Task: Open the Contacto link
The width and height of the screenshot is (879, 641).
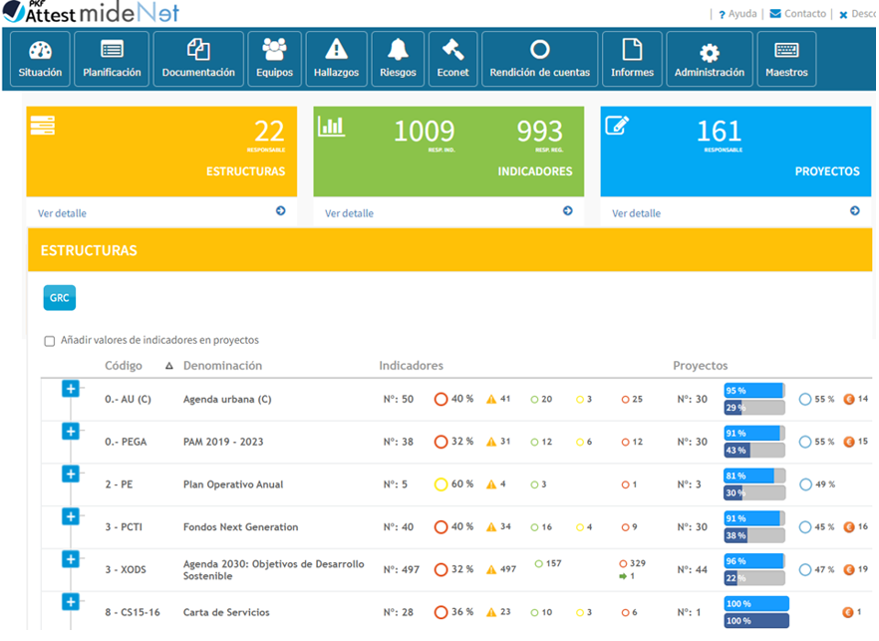Action: [798, 14]
